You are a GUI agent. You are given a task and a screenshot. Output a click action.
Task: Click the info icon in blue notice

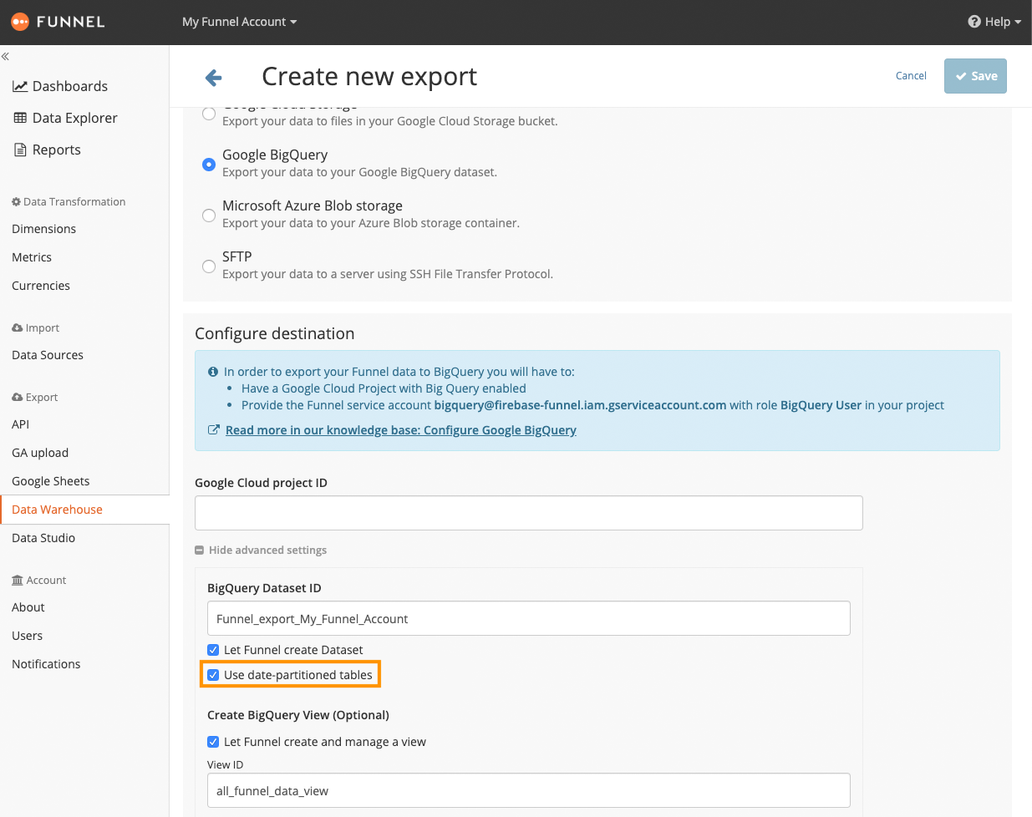pos(213,372)
